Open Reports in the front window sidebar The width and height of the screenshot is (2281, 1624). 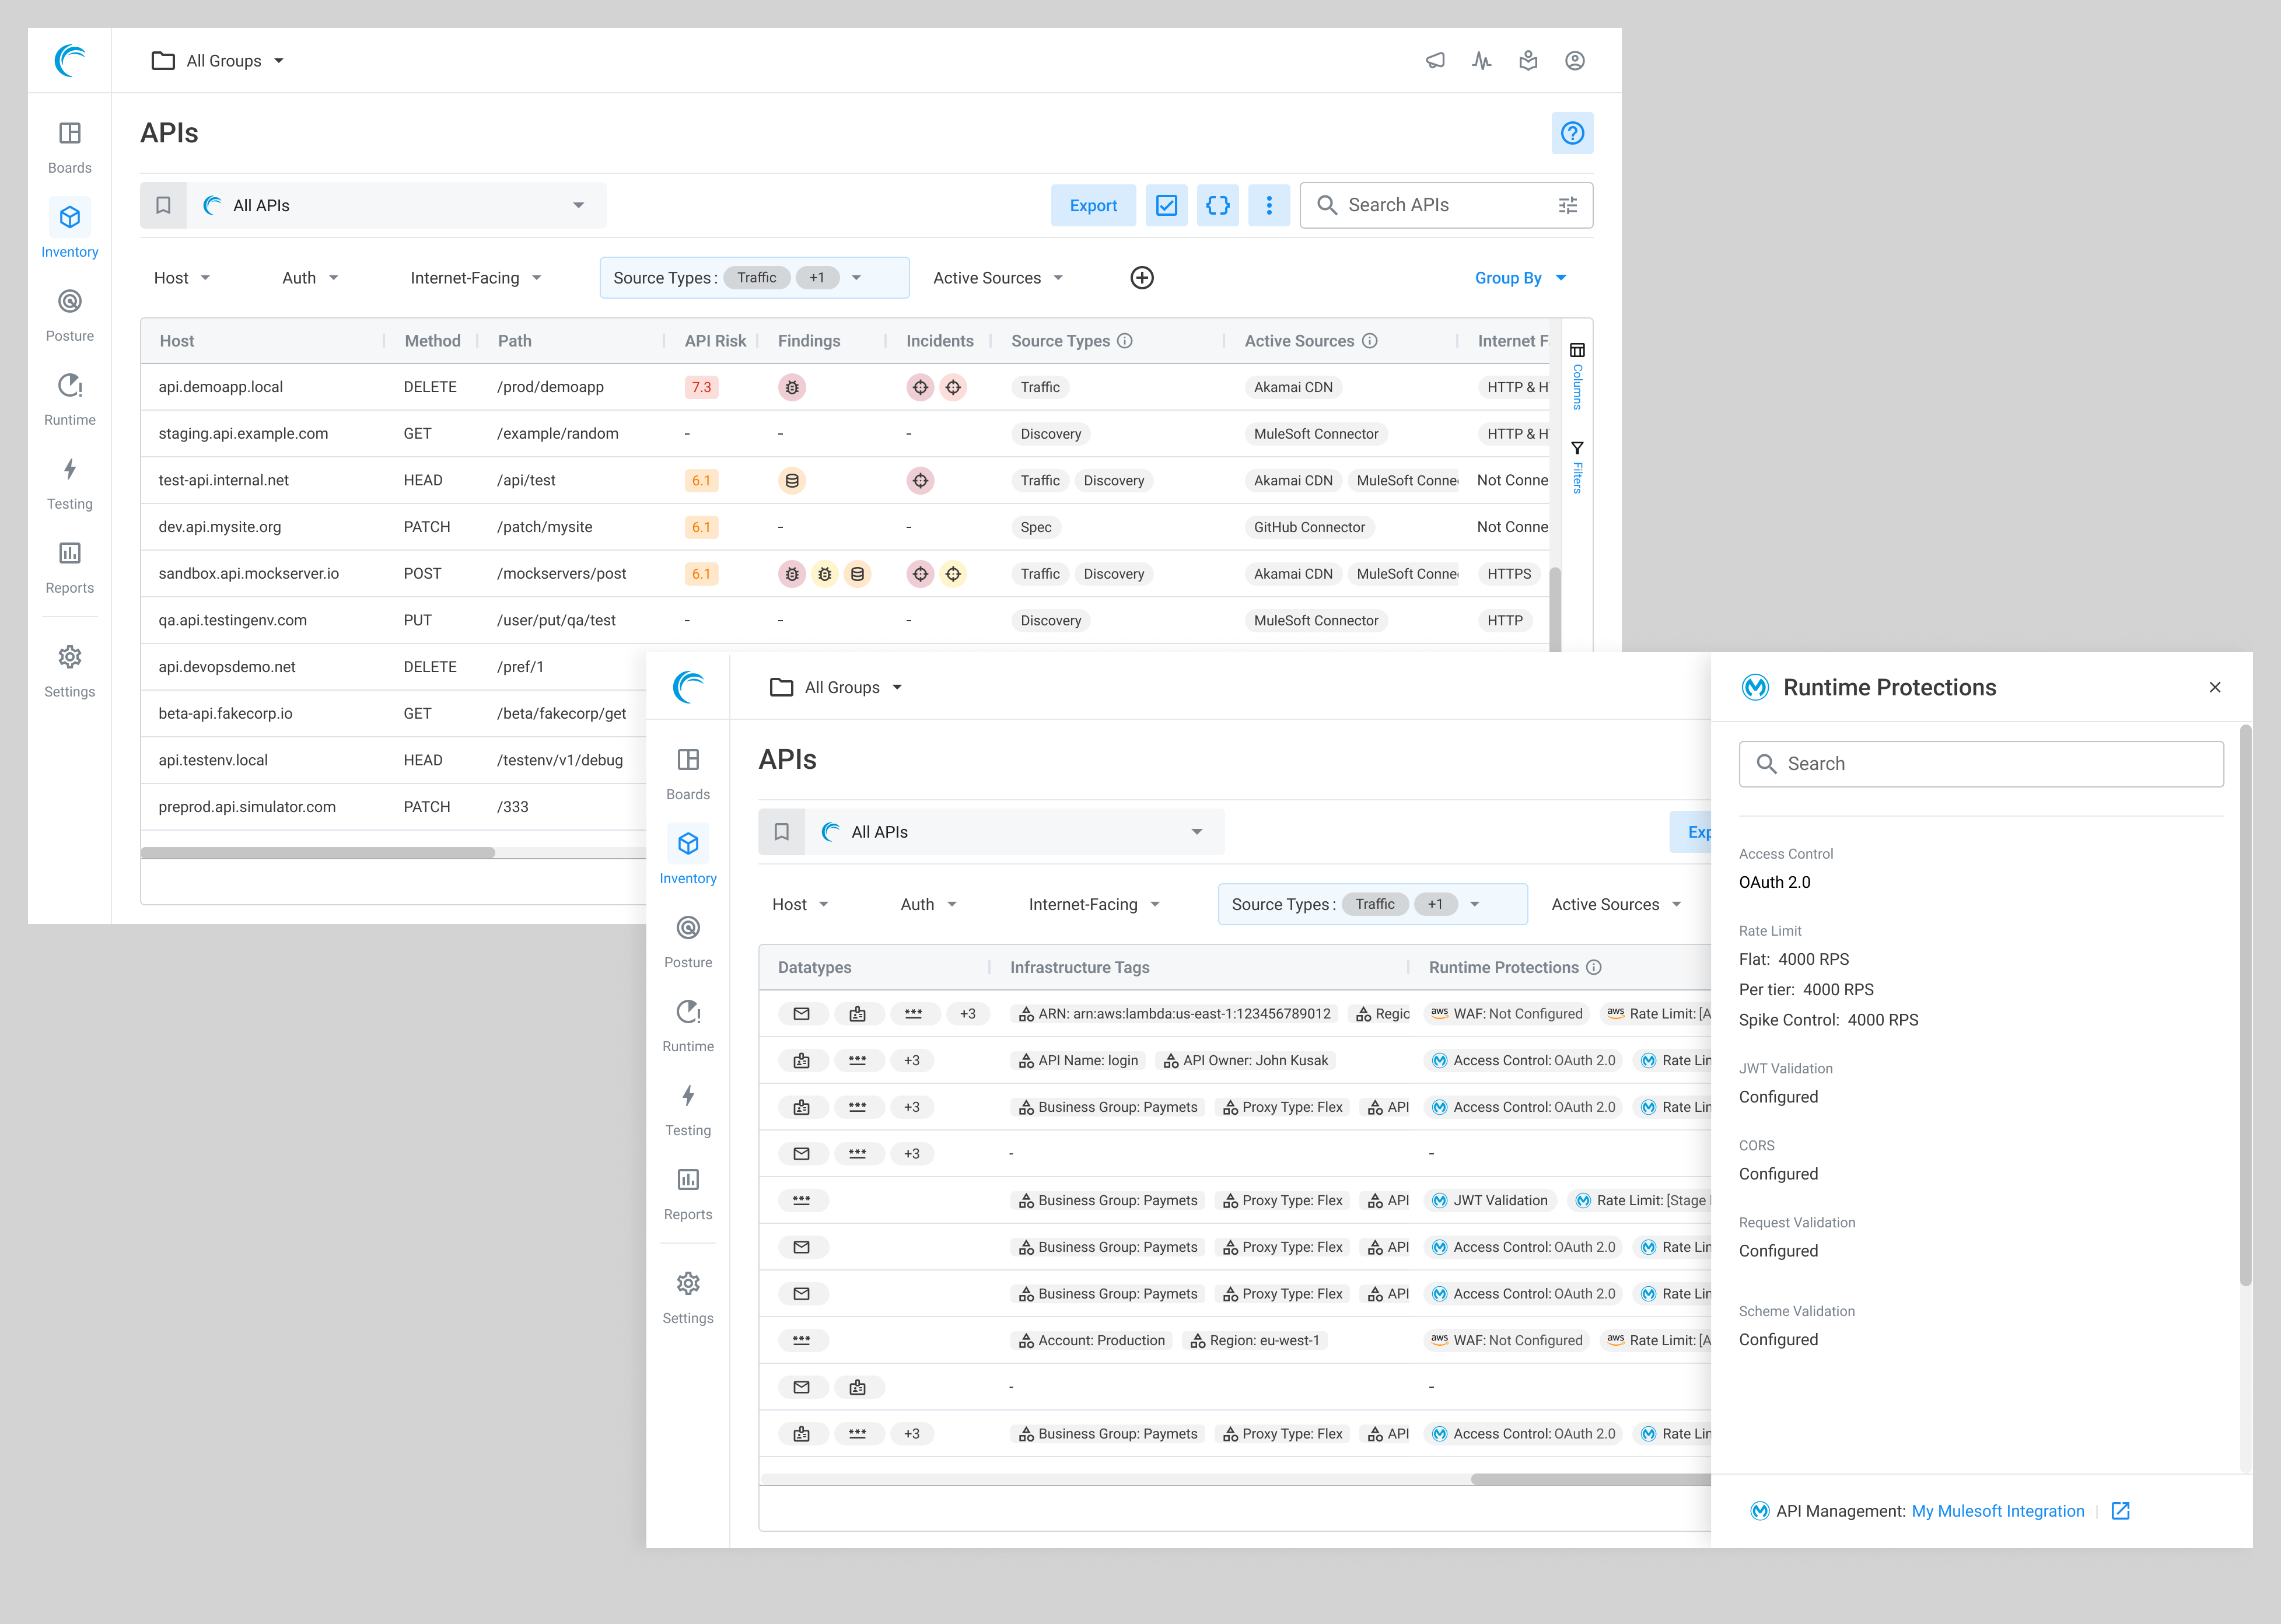(x=688, y=1194)
